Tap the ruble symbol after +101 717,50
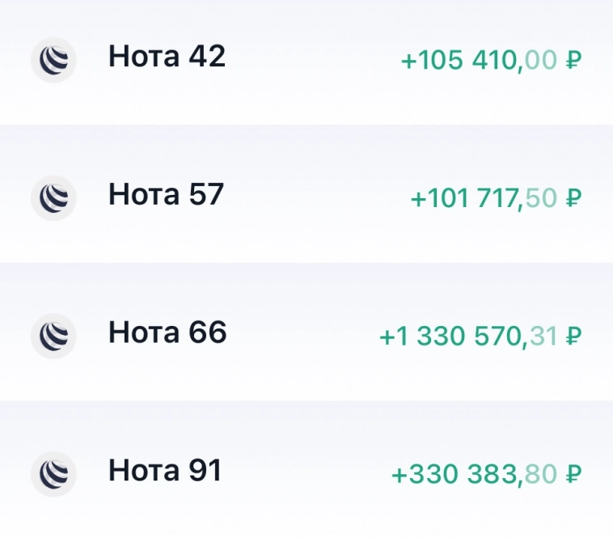 coord(573,198)
